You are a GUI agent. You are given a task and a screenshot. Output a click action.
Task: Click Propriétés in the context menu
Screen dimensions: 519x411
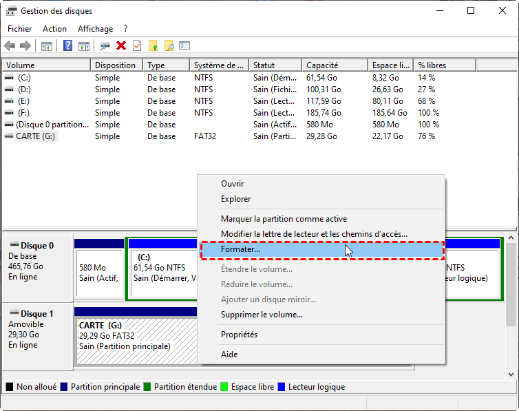(x=239, y=335)
